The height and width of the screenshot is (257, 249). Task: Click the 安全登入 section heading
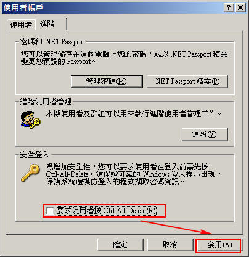(35, 155)
